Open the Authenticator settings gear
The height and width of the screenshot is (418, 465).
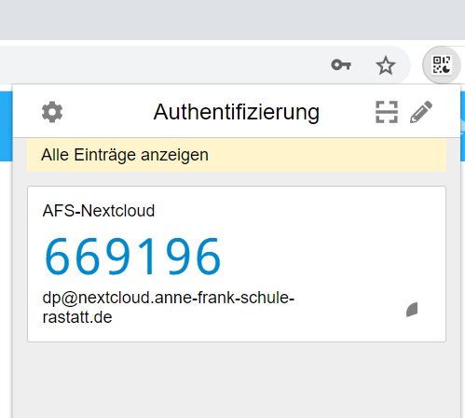pyautogui.click(x=52, y=112)
